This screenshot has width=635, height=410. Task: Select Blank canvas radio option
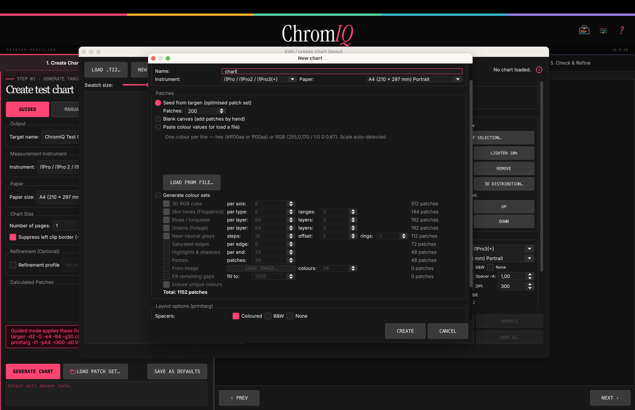pos(158,119)
